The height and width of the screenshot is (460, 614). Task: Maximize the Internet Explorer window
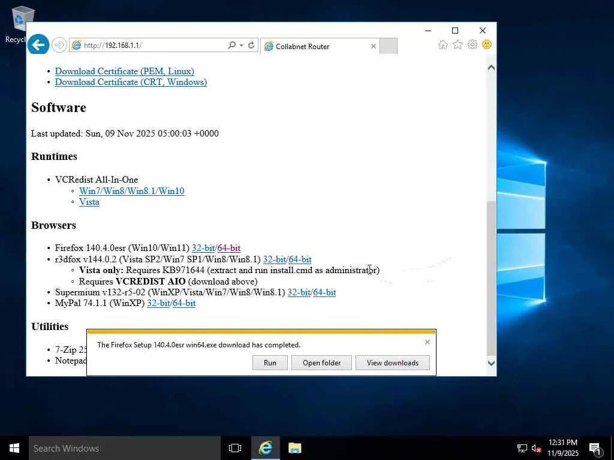pyautogui.click(x=455, y=31)
